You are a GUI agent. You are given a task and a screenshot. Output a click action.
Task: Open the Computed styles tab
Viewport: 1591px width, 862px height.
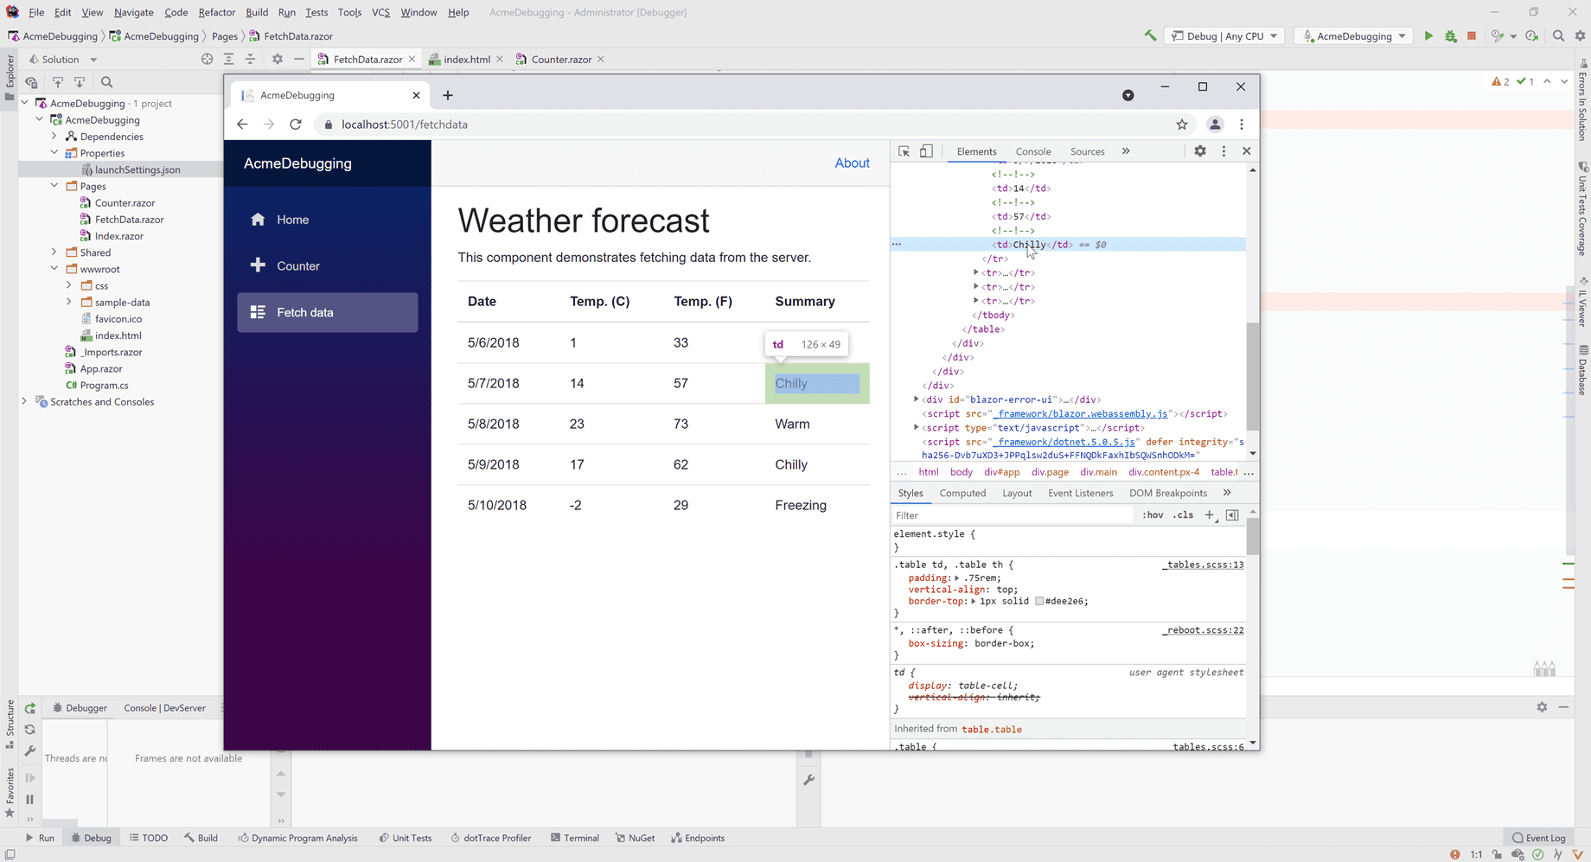962,493
